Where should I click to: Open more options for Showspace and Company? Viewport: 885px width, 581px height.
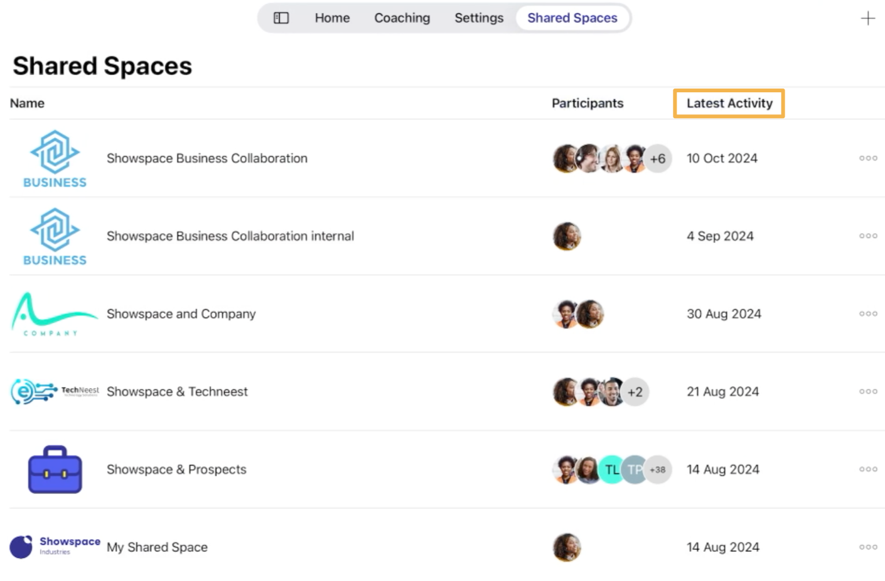[867, 313]
